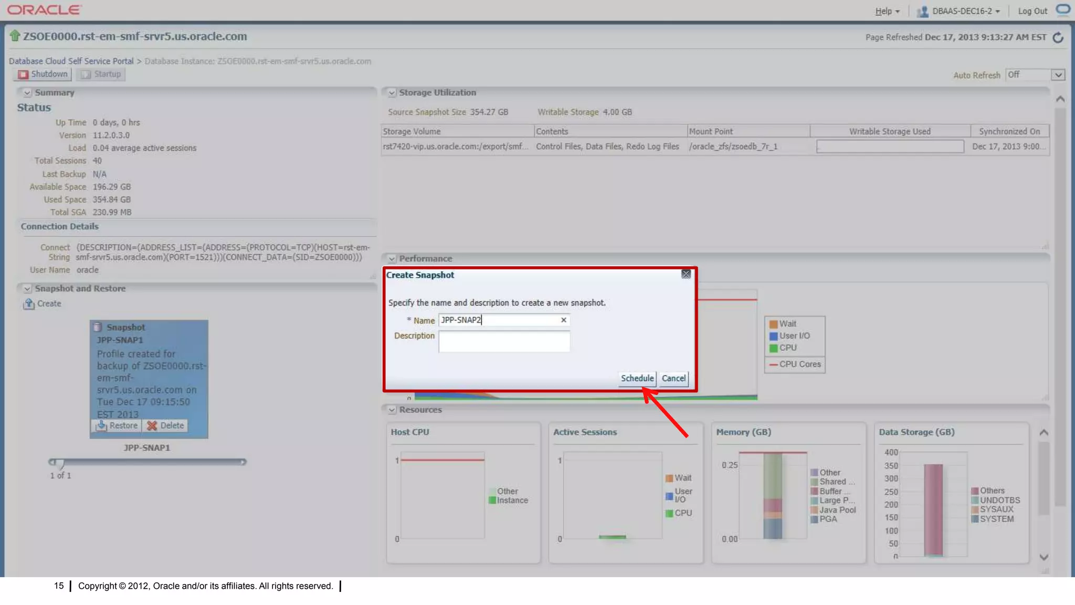Viewport: 1075px width, 605px height.
Task: Click the Wait legend swatch in Performance
Action: pyautogui.click(x=773, y=324)
